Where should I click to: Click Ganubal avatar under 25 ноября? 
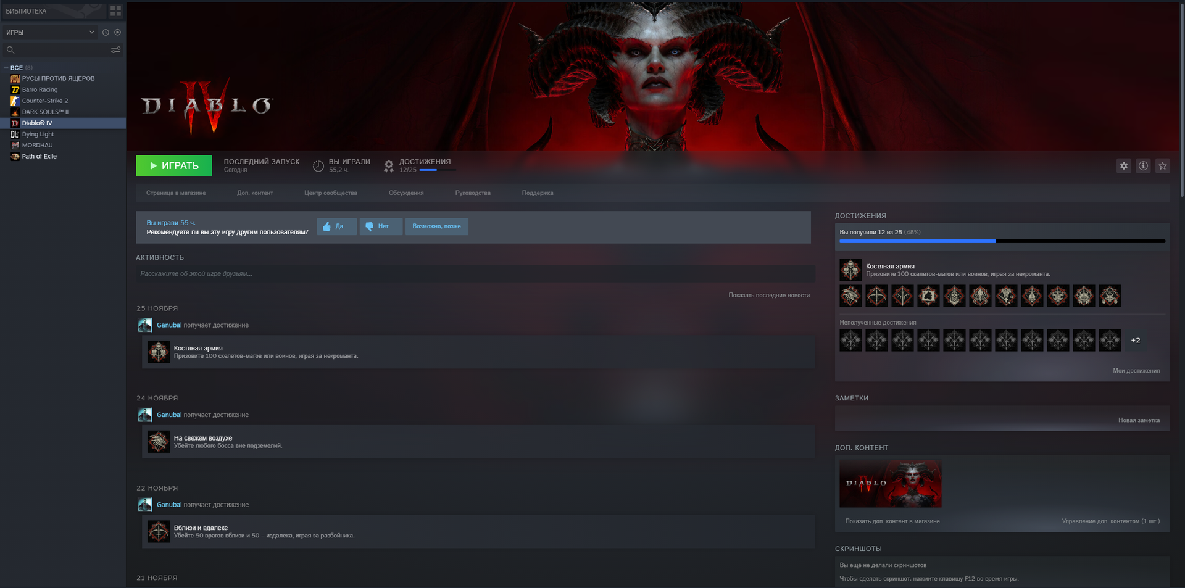click(x=145, y=325)
